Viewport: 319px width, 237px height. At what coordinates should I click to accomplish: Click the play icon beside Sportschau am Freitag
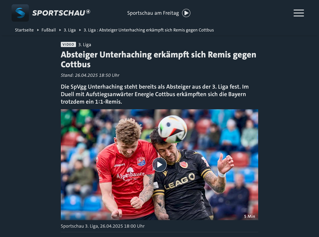tap(186, 13)
